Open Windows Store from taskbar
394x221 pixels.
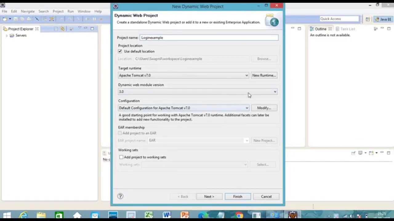coord(59,215)
